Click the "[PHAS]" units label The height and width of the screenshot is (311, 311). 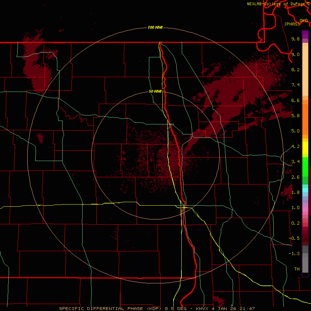tap(292, 24)
